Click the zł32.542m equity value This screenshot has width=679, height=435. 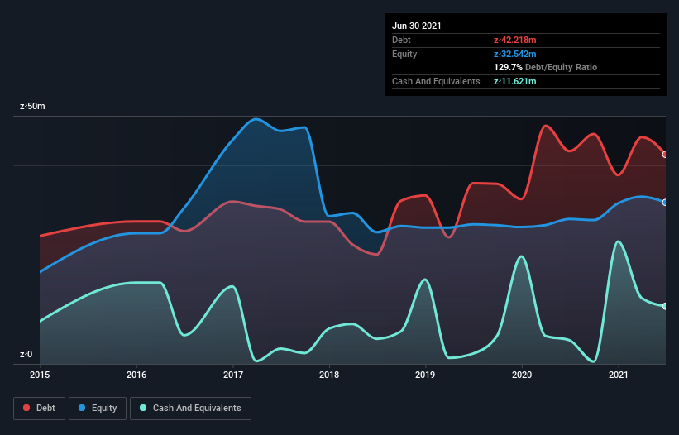coord(515,54)
